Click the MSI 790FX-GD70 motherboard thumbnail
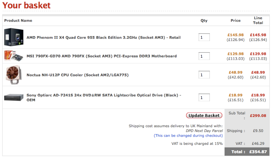This screenshot has width=271, height=157. point(14,56)
